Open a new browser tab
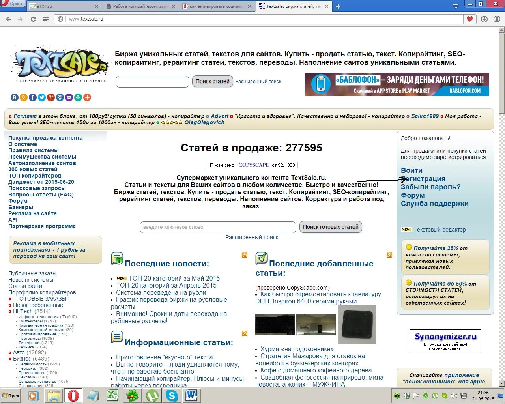Image resolution: width=505 pixels, height=404 pixels. click(x=338, y=6)
